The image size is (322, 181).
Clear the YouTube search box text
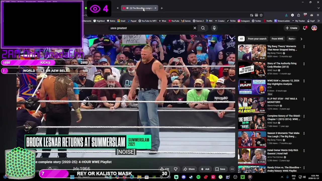point(195,28)
